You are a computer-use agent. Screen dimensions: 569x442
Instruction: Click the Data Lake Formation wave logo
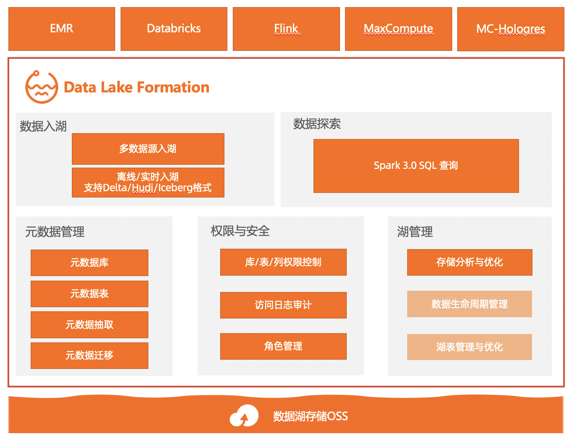pos(42,87)
